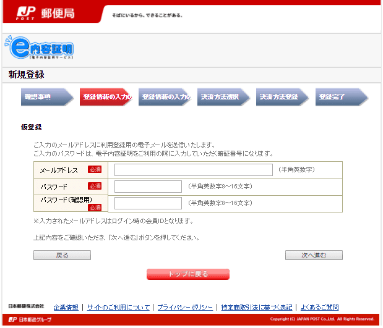
Task: Open the プライバシーポリシー link
Action: click(185, 307)
